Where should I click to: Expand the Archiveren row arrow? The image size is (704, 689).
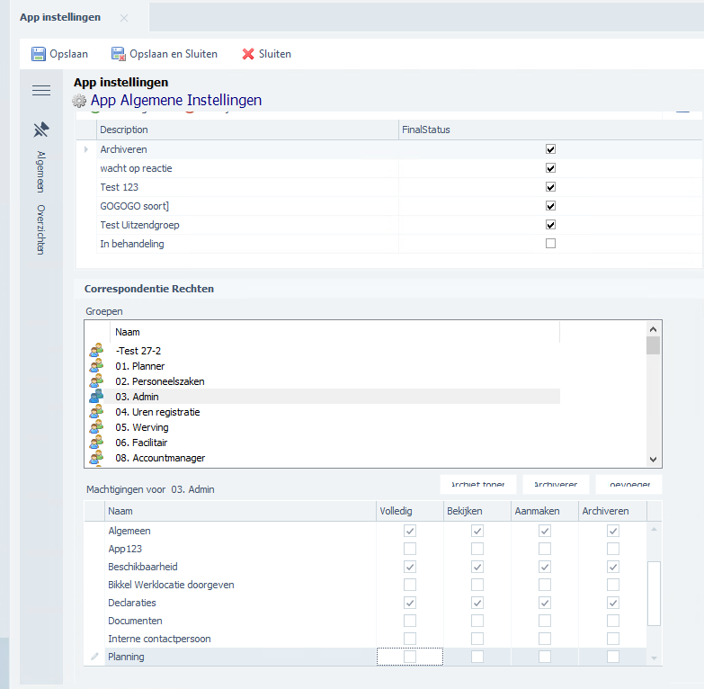click(86, 149)
